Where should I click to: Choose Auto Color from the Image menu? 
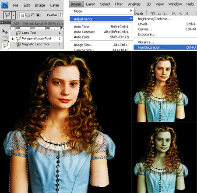101,37
